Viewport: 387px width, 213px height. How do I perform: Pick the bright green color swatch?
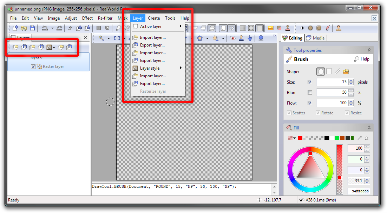[337, 138]
